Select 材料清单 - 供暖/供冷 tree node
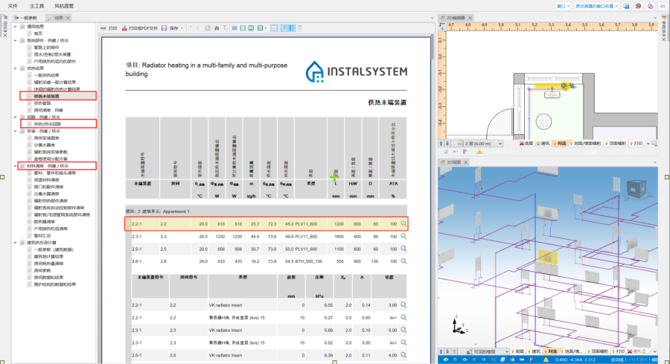The height and width of the screenshot is (364, 670). click(48, 166)
